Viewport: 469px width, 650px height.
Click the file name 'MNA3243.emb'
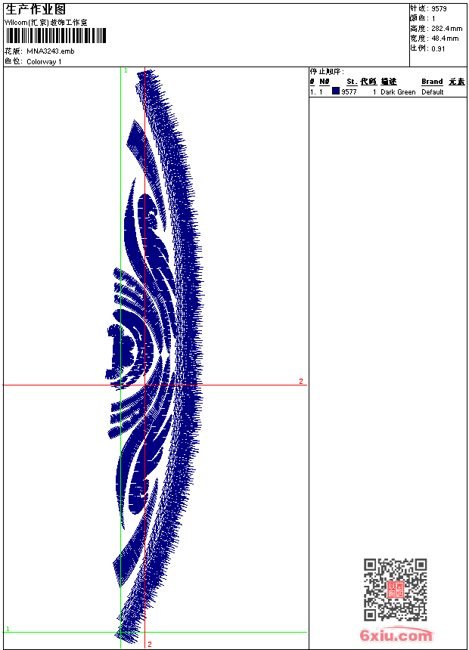pos(51,51)
